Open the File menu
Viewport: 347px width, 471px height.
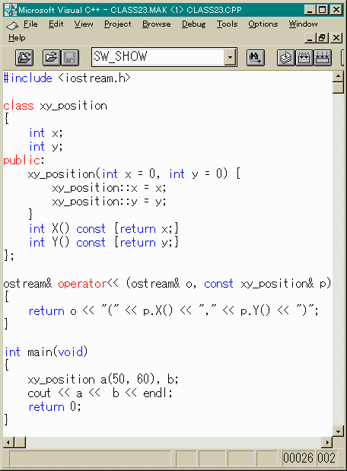(30, 24)
